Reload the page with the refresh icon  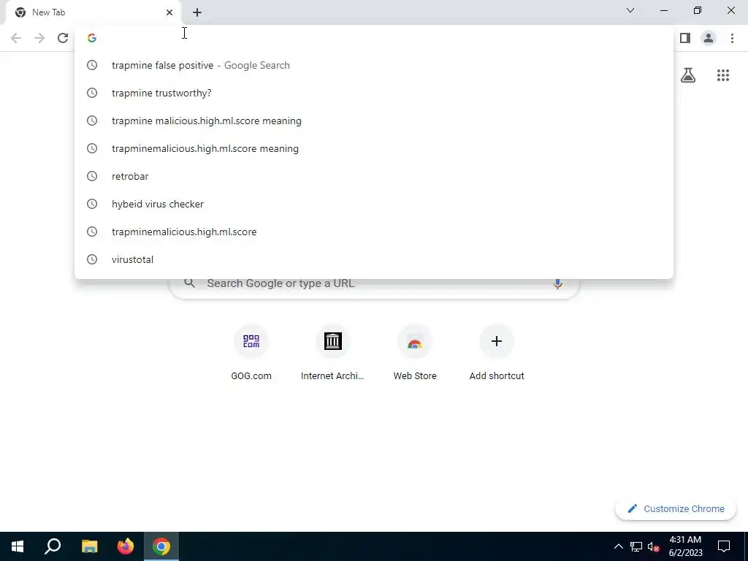(x=63, y=38)
